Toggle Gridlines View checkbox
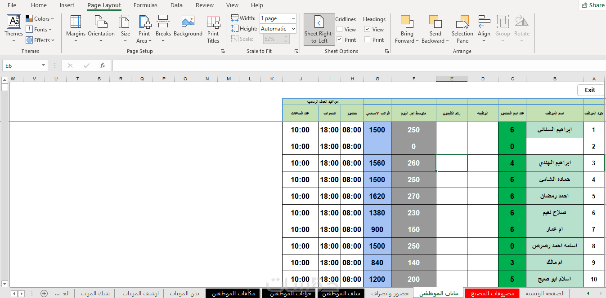The width and height of the screenshot is (606, 298). [340, 30]
